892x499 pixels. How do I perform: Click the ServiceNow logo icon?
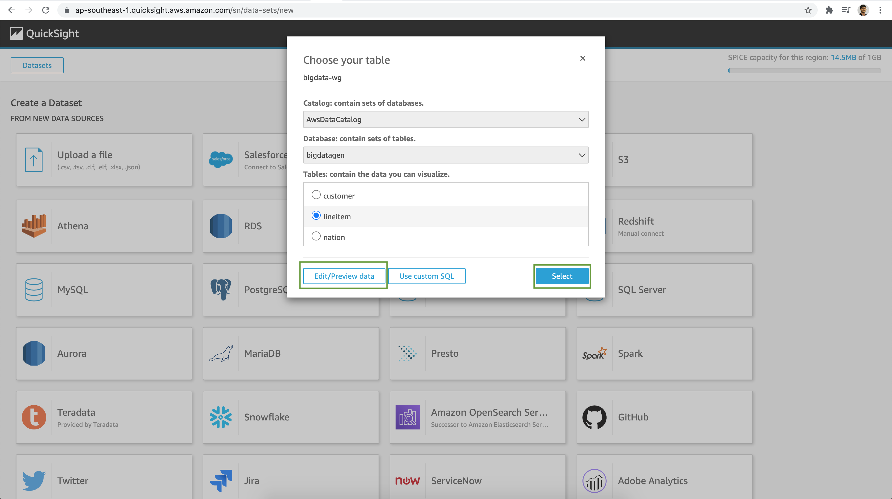pyautogui.click(x=408, y=481)
